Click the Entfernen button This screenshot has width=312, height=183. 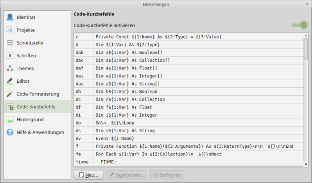167,175
